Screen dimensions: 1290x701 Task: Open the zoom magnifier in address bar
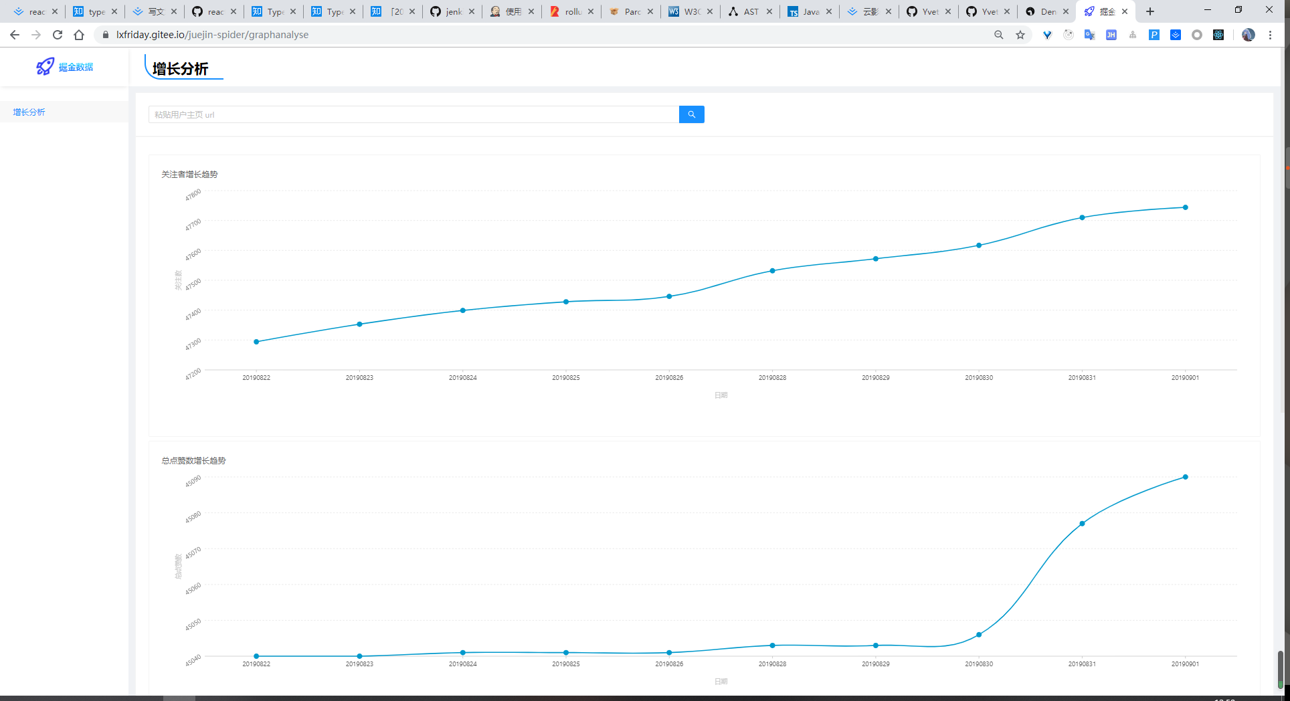tap(998, 35)
